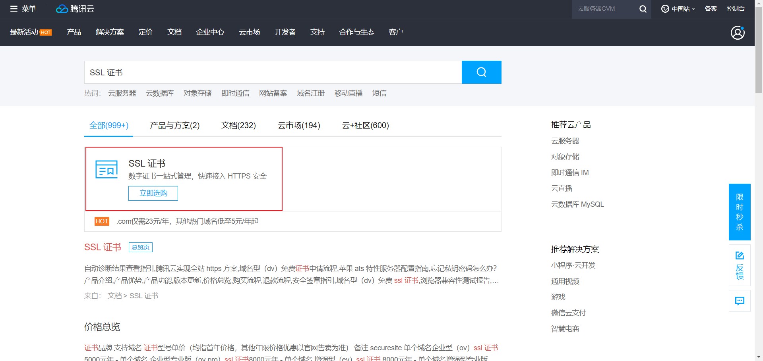The image size is (763, 361).
Task: Click the SSL 证书 main search input
Action: click(x=273, y=72)
